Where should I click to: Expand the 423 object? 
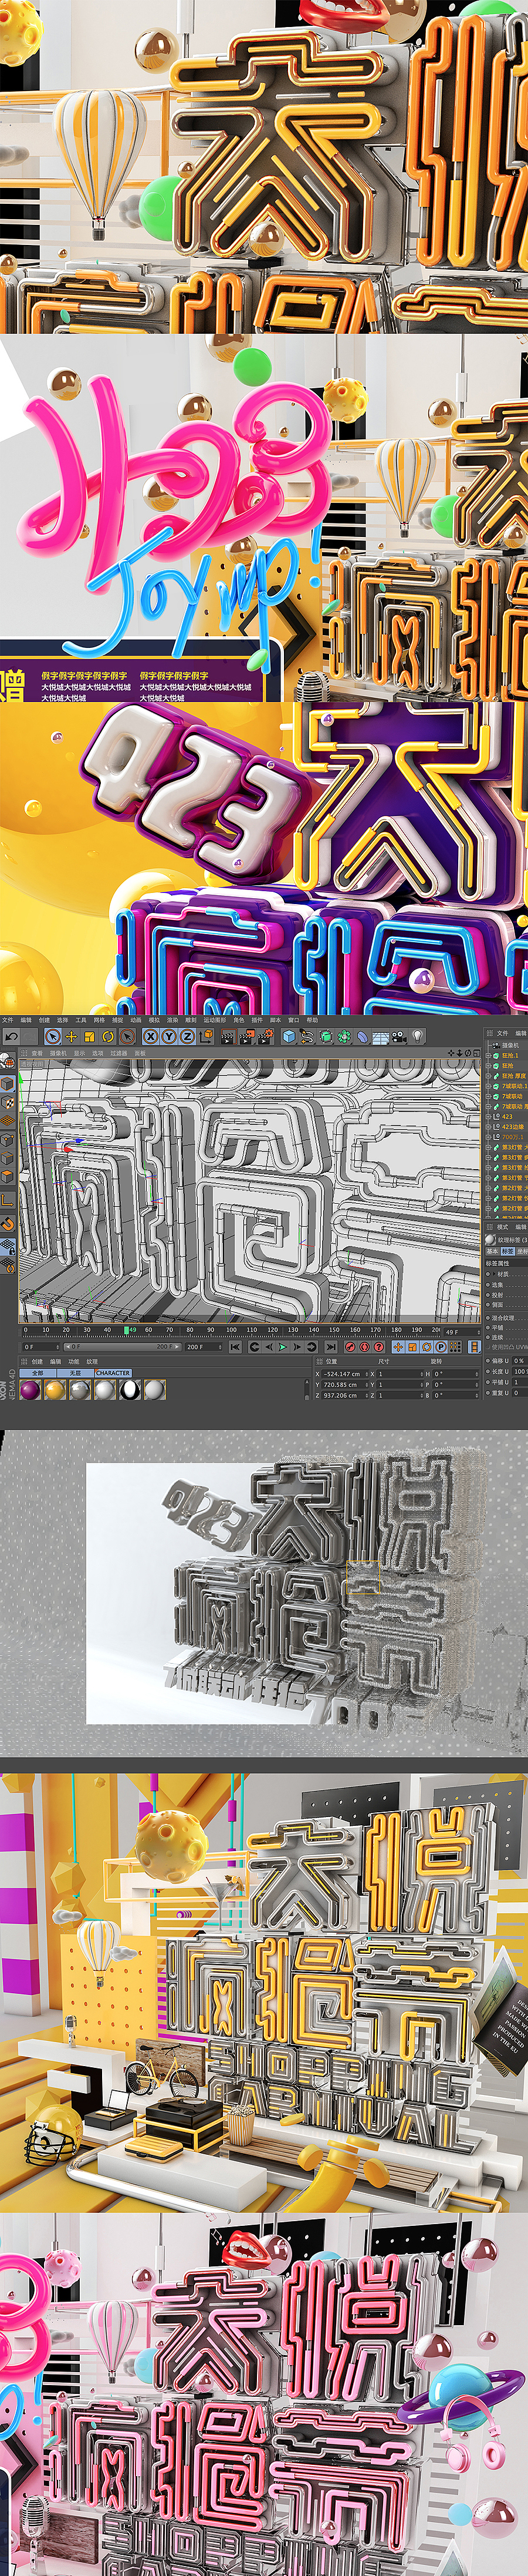(488, 1117)
